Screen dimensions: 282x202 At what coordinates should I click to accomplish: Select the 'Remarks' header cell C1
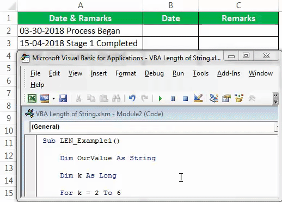238,18
